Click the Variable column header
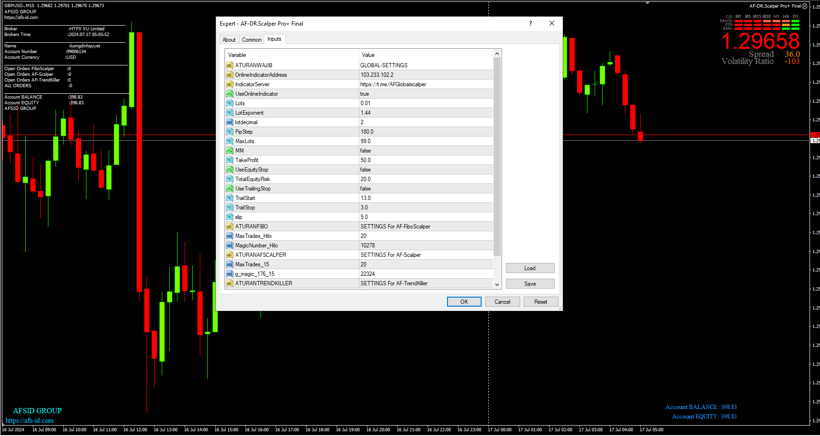Viewport: 820px width, 436px height. tap(292, 55)
